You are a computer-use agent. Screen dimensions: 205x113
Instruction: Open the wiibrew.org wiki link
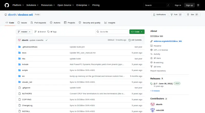point(168,41)
